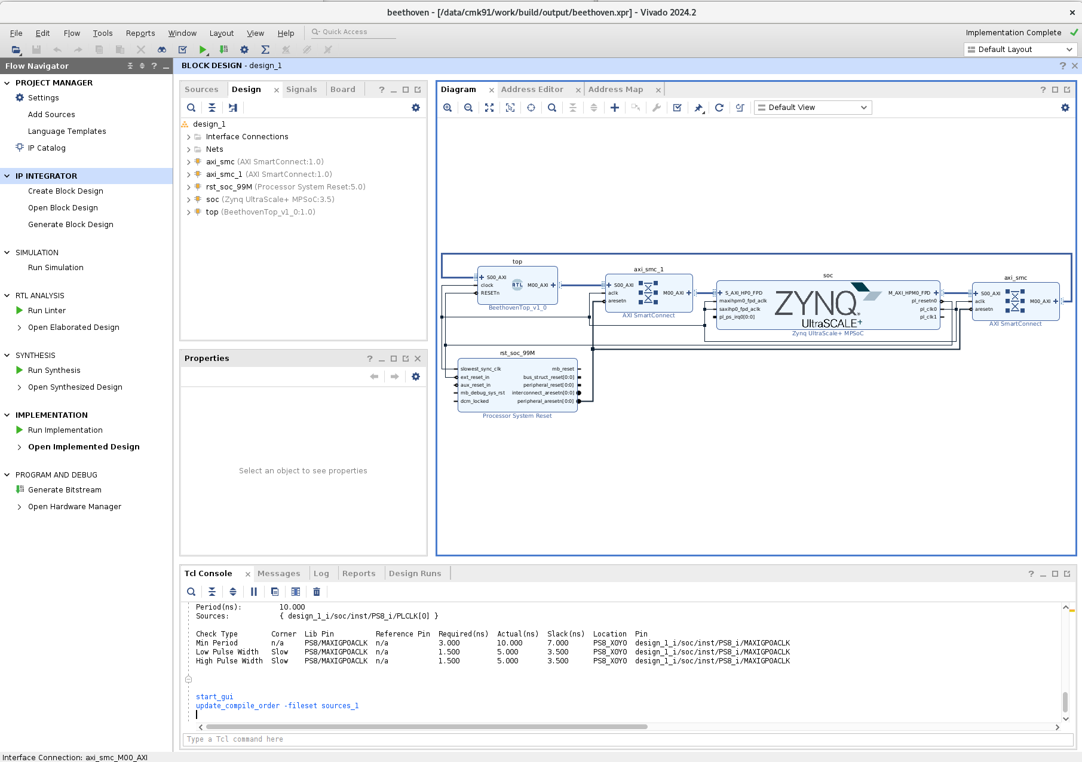Viewport: 1082px width, 762px height.
Task: Click the Generate Bitstream toolbar icon
Action: pos(223,50)
